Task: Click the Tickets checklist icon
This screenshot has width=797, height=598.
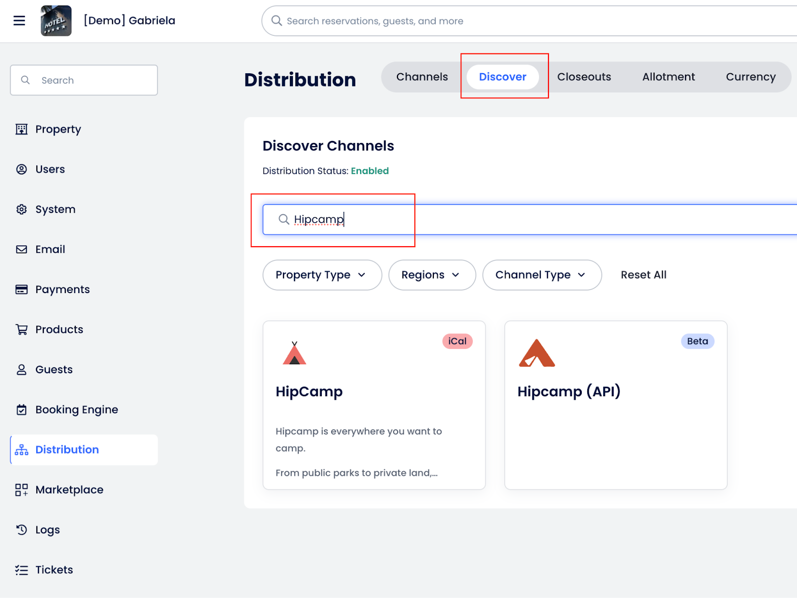Action: click(x=21, y=570)
